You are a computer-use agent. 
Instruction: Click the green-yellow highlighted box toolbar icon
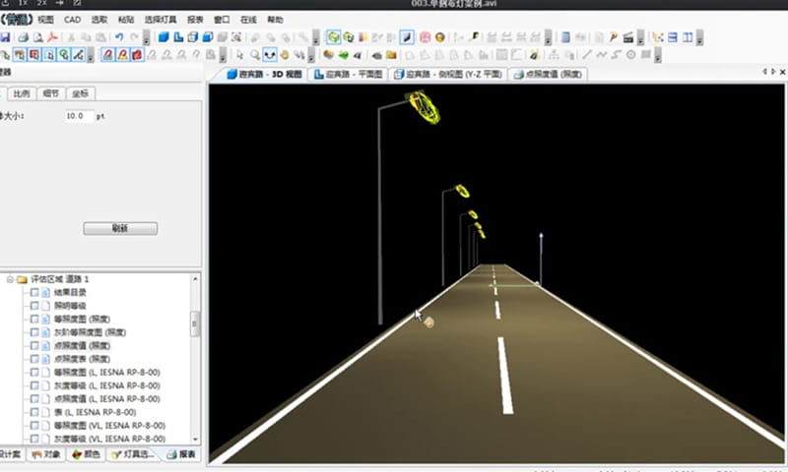(x=333, y=37)
